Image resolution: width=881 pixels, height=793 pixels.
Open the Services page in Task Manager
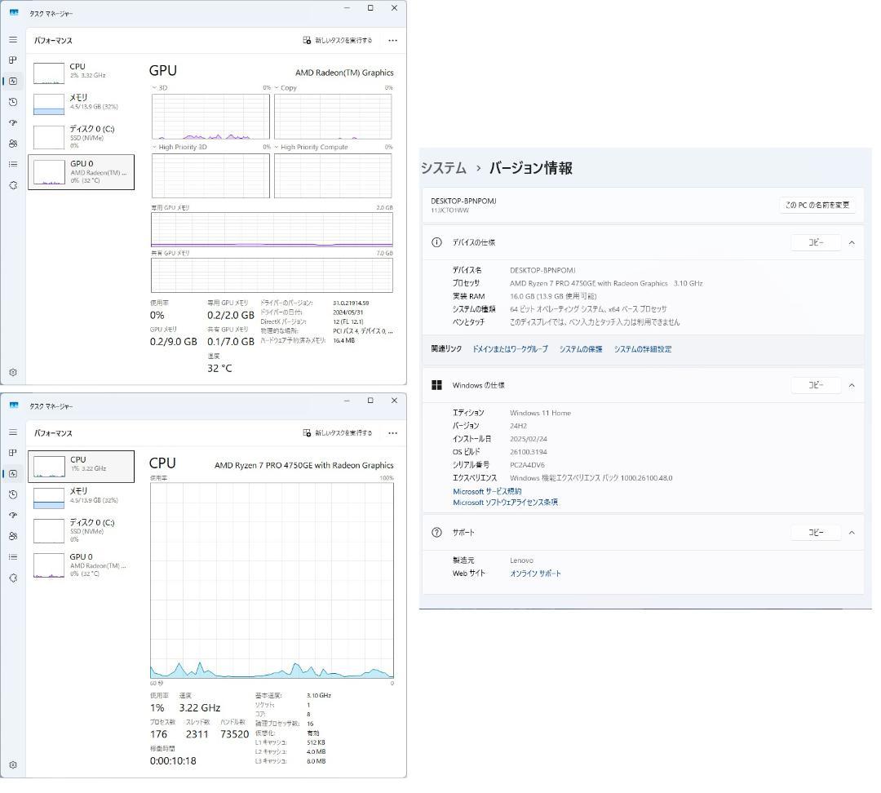[13, 185]
